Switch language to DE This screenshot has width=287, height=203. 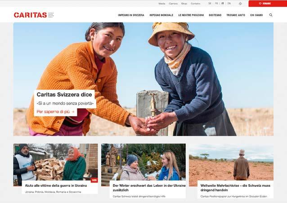pos(210,4)
